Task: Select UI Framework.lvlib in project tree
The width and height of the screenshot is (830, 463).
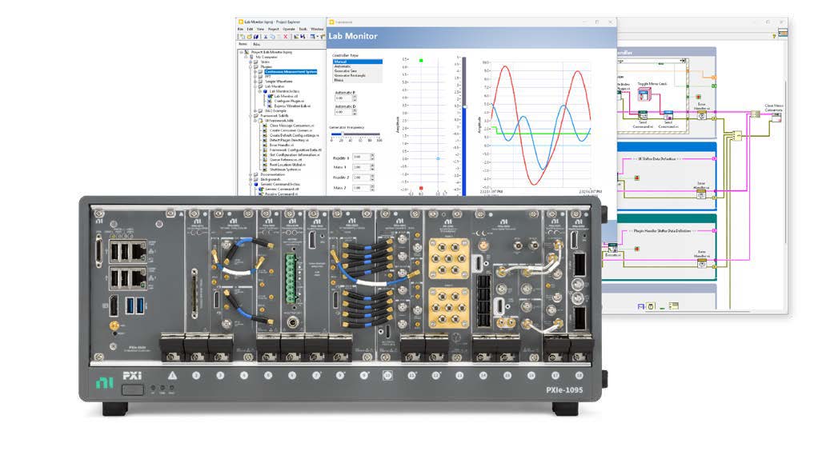Action: click(x=279, y=121)
